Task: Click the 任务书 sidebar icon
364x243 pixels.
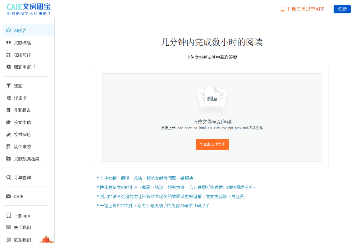Action: [9, 98]
